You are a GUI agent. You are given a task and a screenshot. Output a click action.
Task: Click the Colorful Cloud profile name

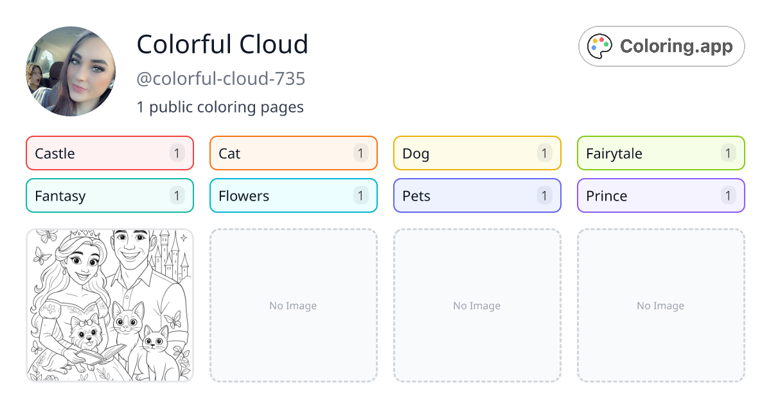click(x=222, y=44)
